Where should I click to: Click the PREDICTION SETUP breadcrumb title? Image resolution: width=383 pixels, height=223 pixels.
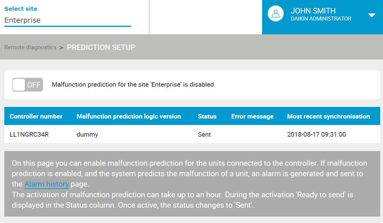[x=101, y=47]
